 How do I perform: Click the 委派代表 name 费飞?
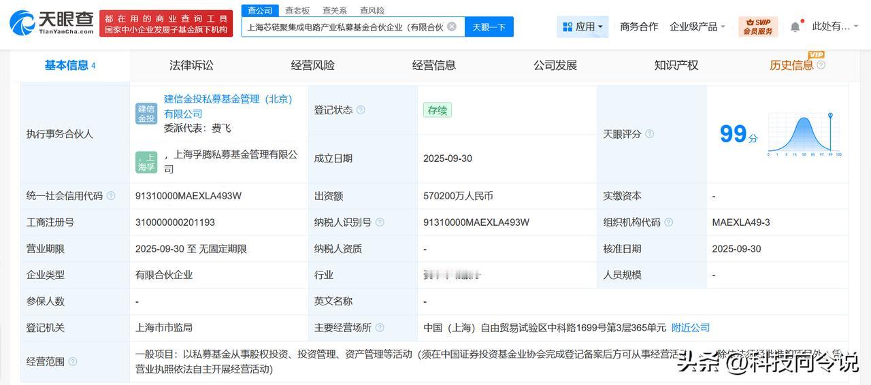click(x=221, y=128)
